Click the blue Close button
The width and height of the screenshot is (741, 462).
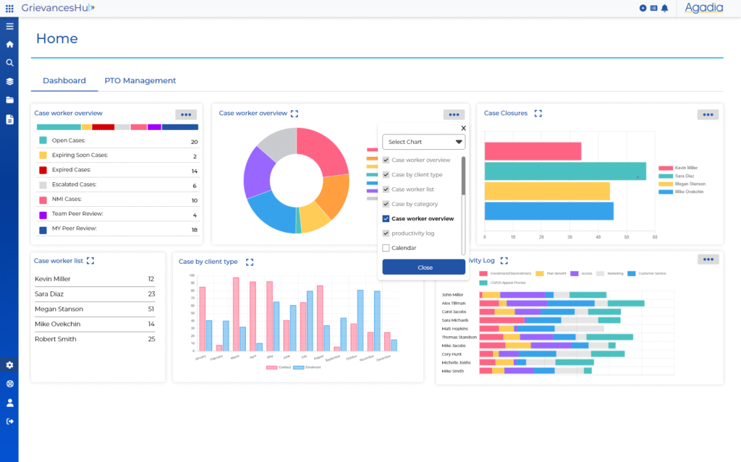coord(424,268)
